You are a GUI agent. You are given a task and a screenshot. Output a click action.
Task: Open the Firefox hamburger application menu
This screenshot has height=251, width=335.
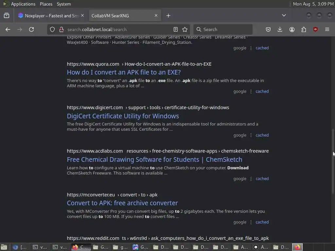[327, 29]
